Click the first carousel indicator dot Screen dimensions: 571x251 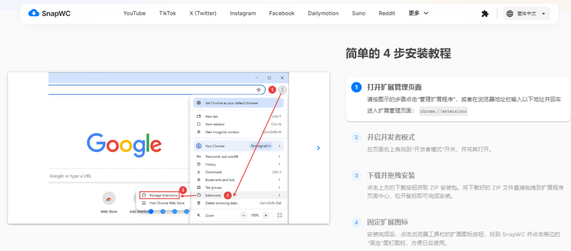(x=151, y=212)
